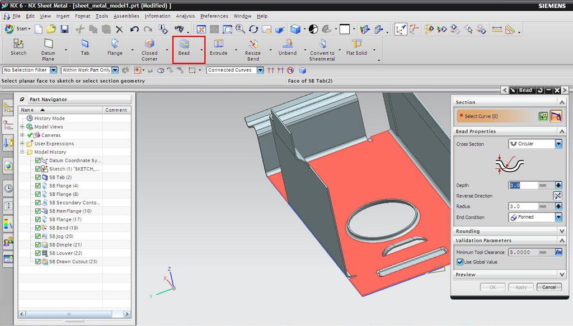573x326 pixels.
Task: Open the sketch section icon in Bead dialog
Action: tap(543, 116)
